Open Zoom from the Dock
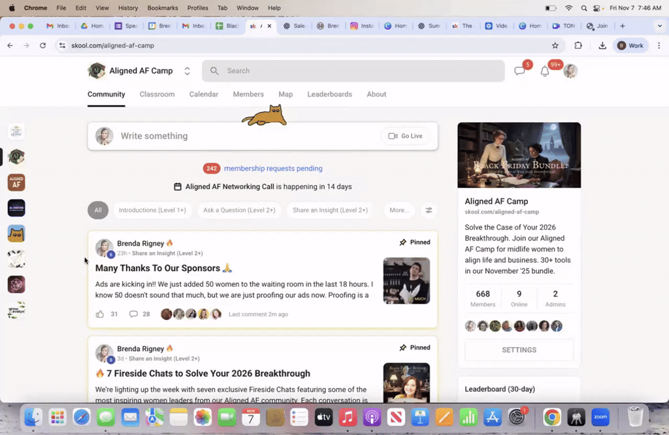Image resolution: width=669 pixels, height=435 pixels. click(600, 417)
